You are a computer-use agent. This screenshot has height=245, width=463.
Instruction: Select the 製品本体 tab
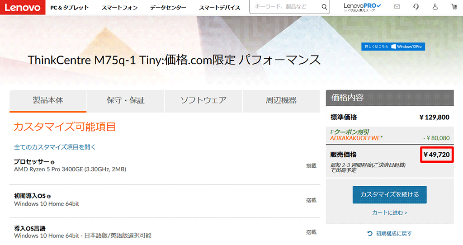[48, 101]
